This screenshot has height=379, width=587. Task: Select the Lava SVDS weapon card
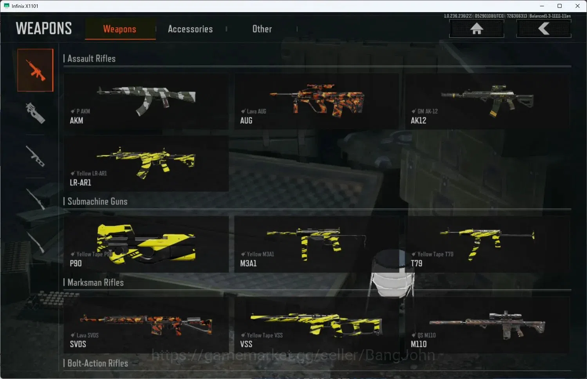(146, 325)
